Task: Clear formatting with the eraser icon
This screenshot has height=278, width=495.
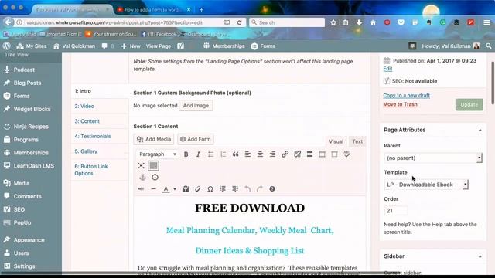Action: point(198,188)
